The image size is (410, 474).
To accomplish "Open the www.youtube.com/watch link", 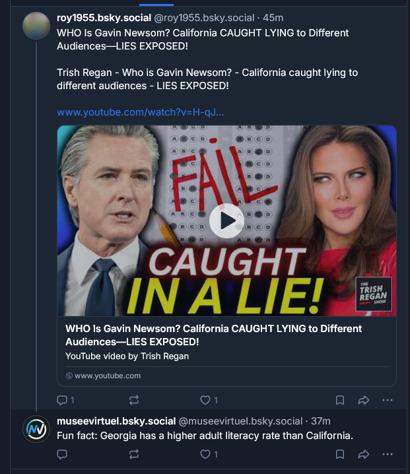I will tap(140, 112).
